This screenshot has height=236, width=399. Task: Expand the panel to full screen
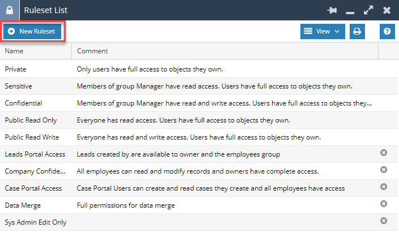368,10
